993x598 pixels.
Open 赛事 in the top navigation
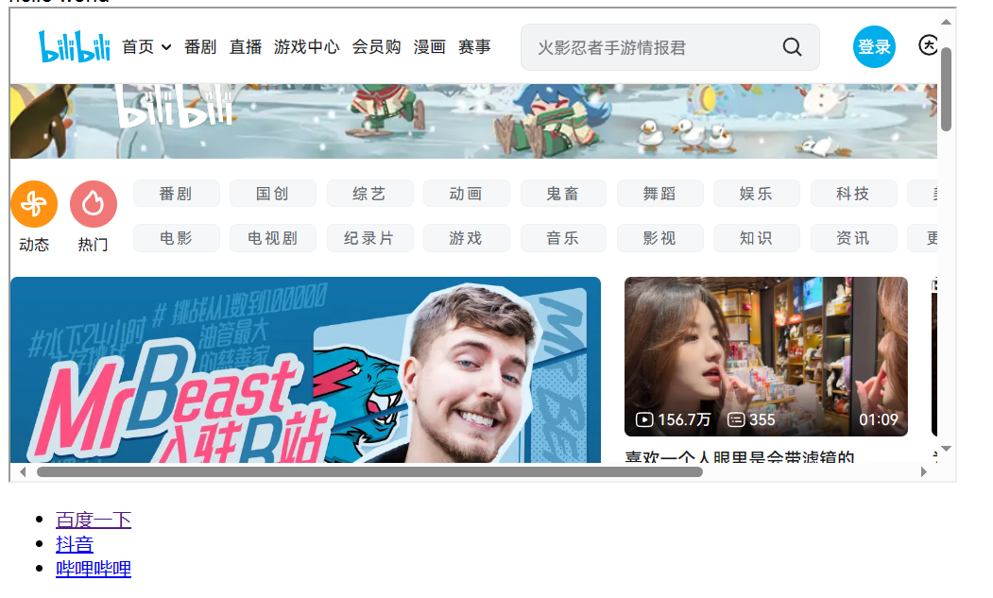(x=474, y=47)
